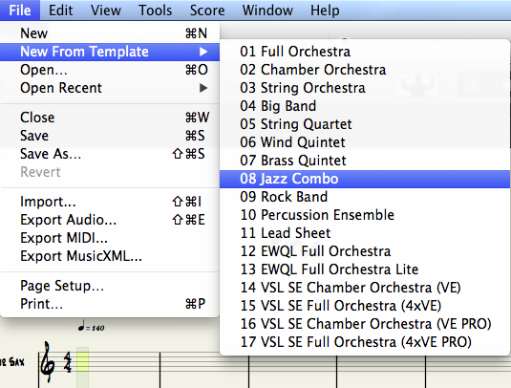
Task: Pick 11 Lead Sheet template
Action: [365, 233]
